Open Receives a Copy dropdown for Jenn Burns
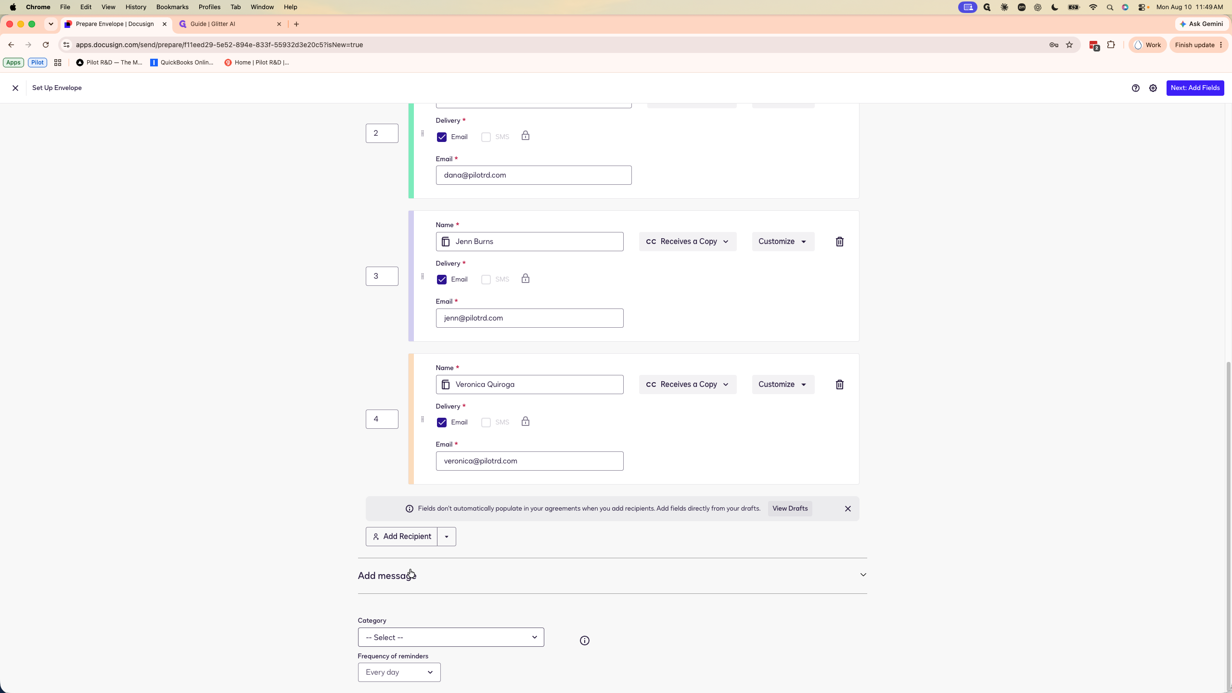 tap(688, 242)
